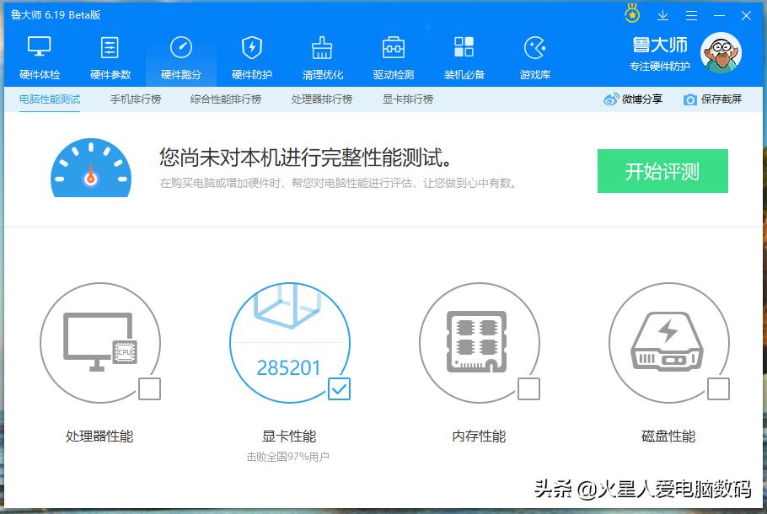This screenshot has width=767, height=514.
Task: Open the hamburger main menu
Action: [x=693, y=15]
